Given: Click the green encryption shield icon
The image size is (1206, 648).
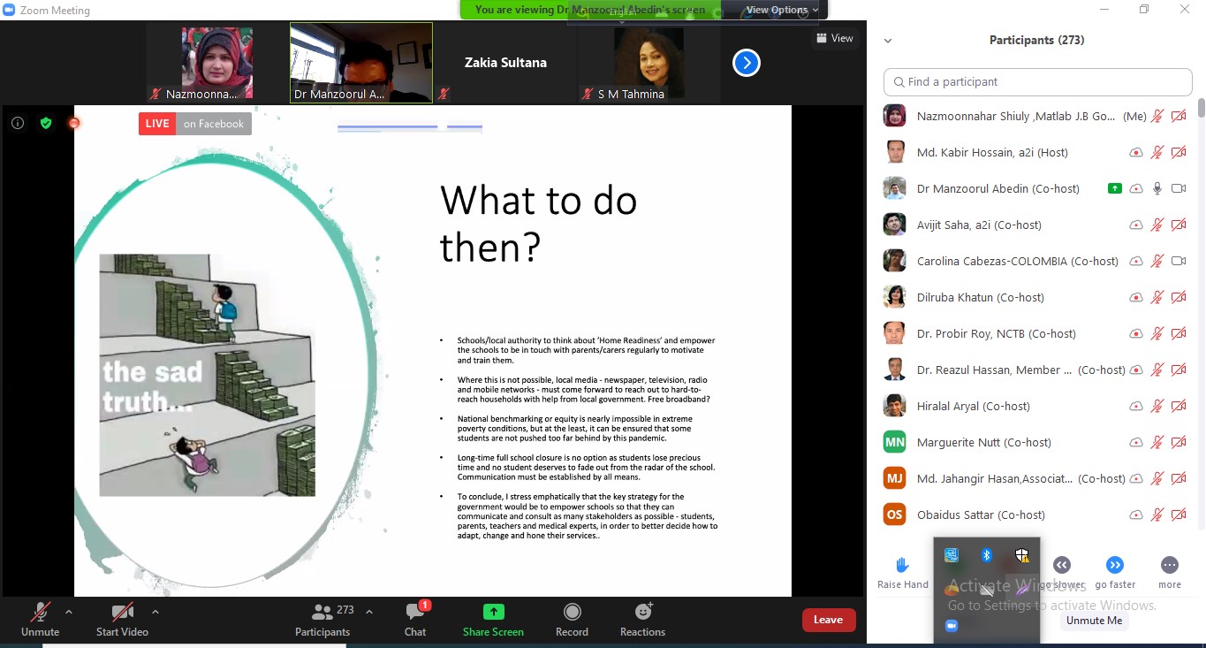Looking at the screenshot, I should click(x=46, y=124).
